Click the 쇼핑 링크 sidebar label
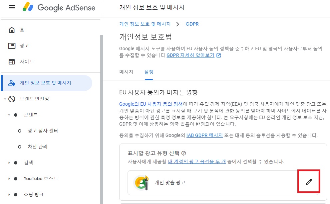The image size is (330, 204). click(x=34, y=195)
